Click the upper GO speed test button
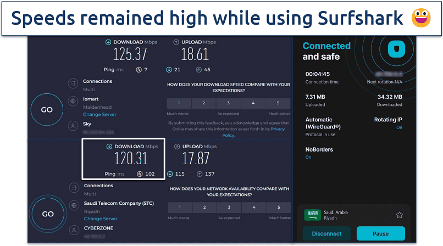 click(47, 109)
